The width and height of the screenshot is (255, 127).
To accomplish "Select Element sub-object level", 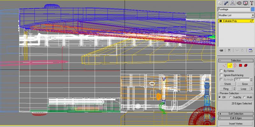I will [246, 65].
